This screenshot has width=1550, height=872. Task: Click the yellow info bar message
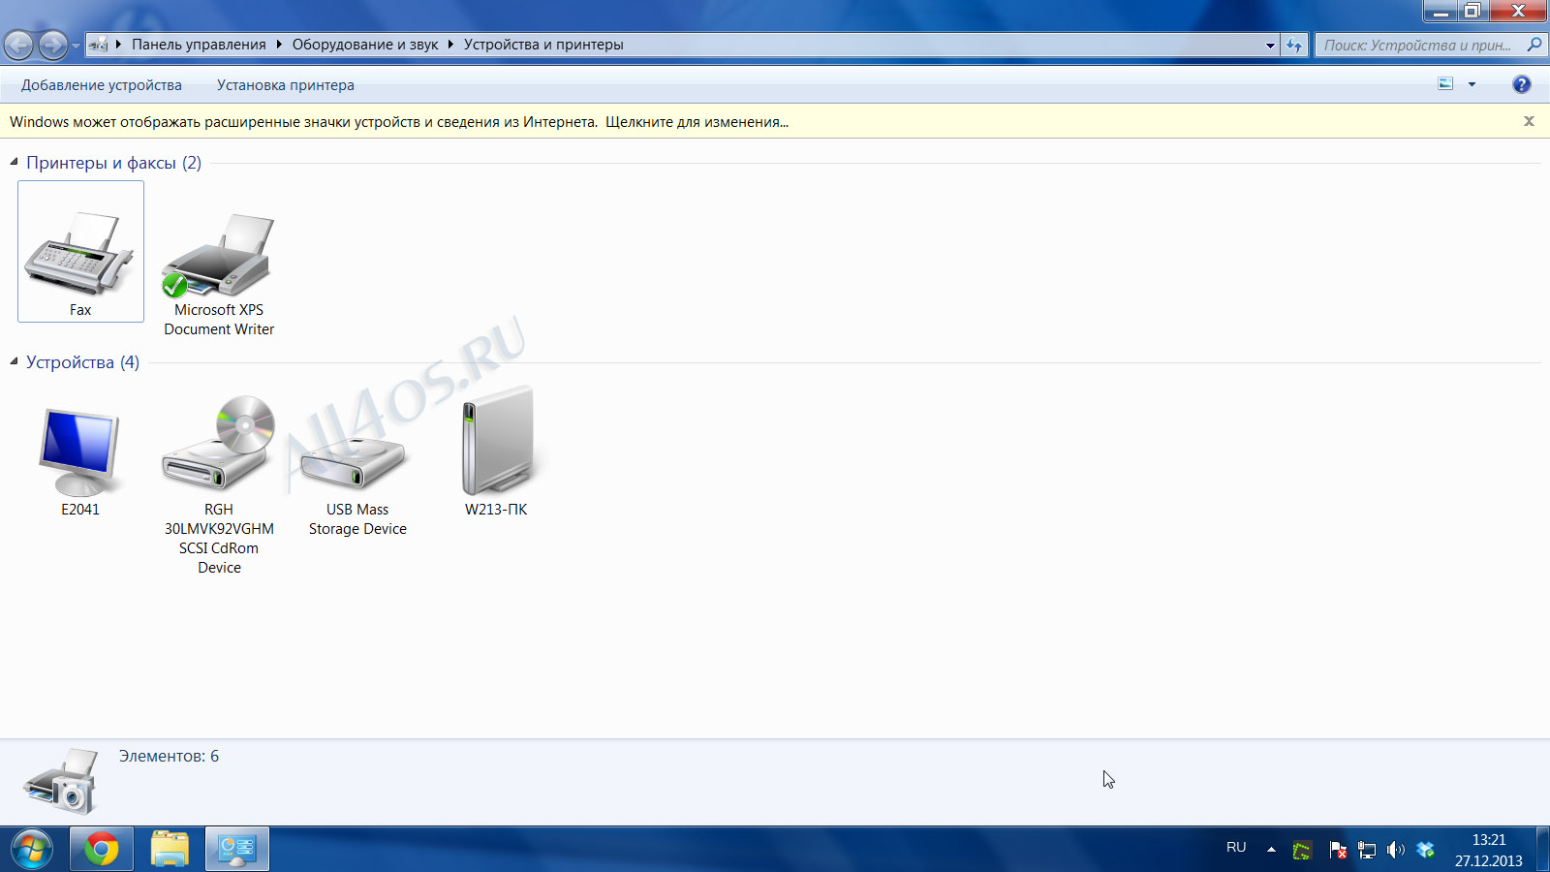[399, 122]
